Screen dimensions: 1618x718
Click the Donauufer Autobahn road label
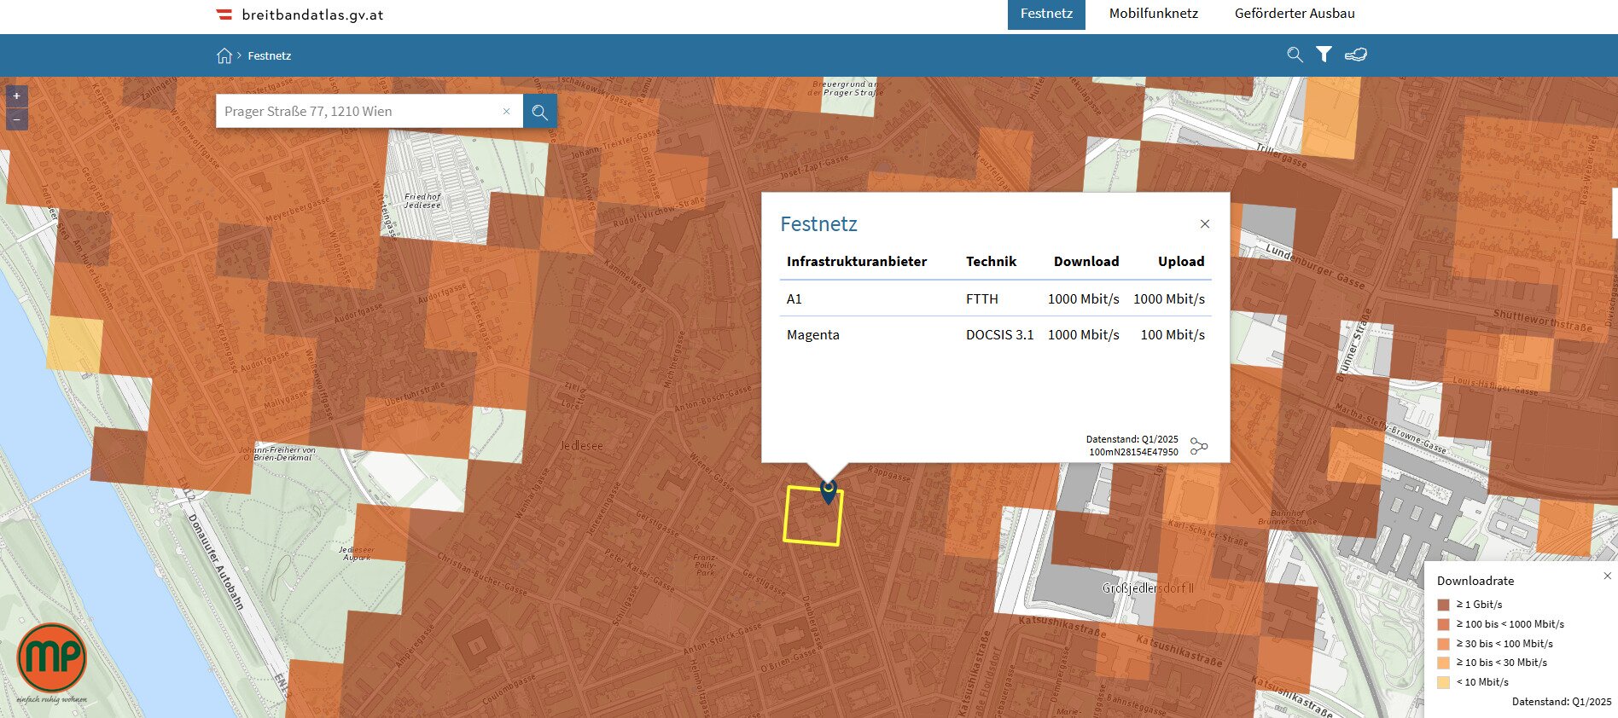[x=216, y=562]
